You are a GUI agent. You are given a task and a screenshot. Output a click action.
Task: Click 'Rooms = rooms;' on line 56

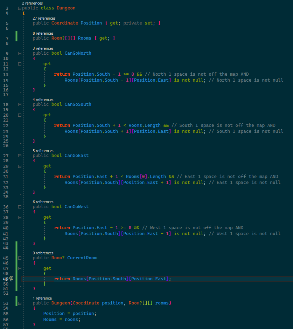(x=62, y=320)
